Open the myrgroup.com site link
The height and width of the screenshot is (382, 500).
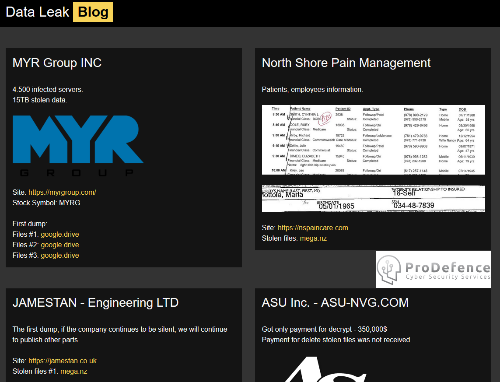[62, 192]
